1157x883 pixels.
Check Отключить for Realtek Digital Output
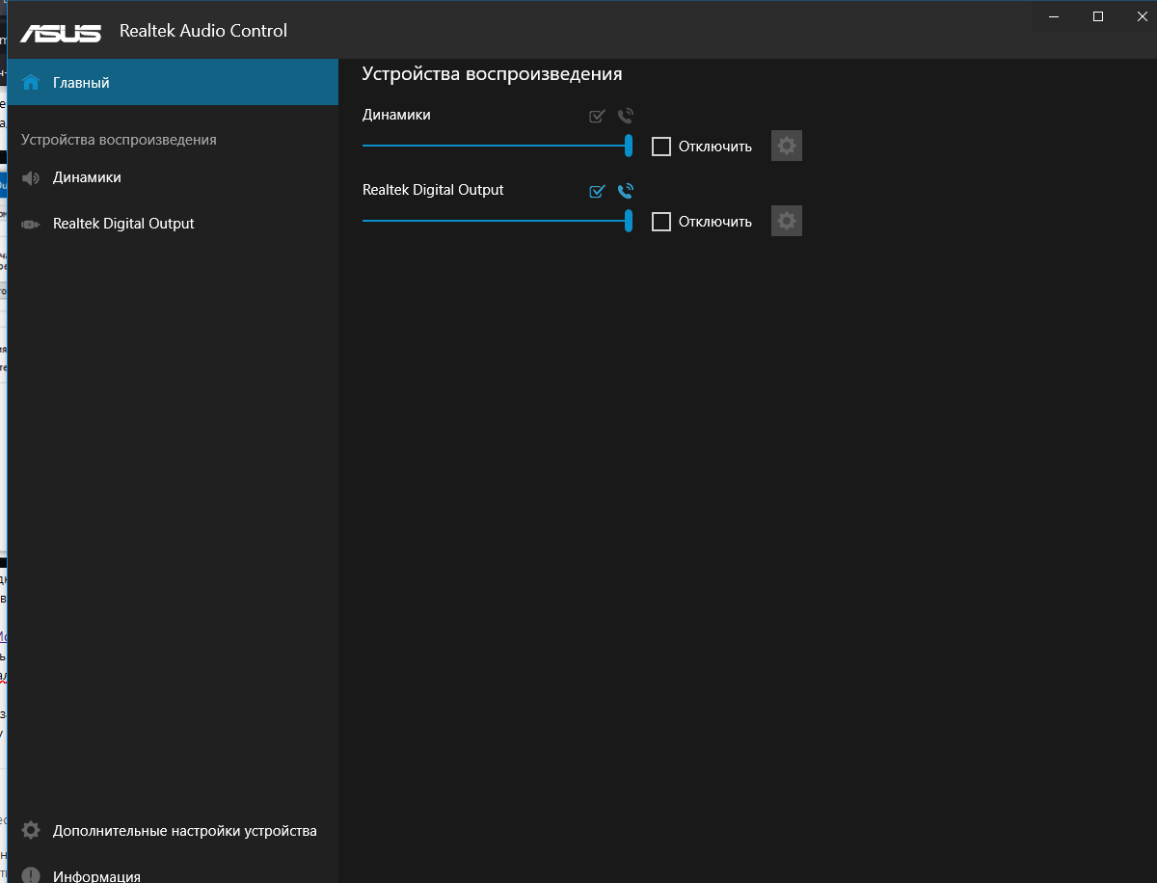click(661, 222)
